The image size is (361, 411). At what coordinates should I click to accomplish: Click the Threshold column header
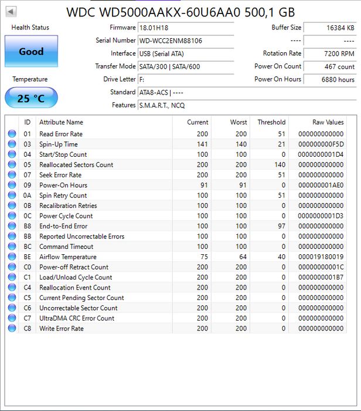click(271, 122)
